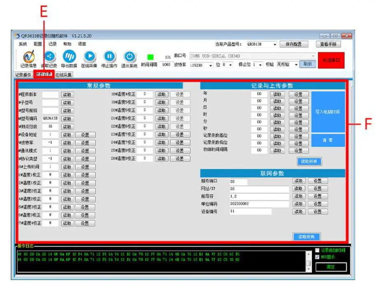Click the 导入电脑时间 blue button
375x288 pixels.
[x=328, y=112]
